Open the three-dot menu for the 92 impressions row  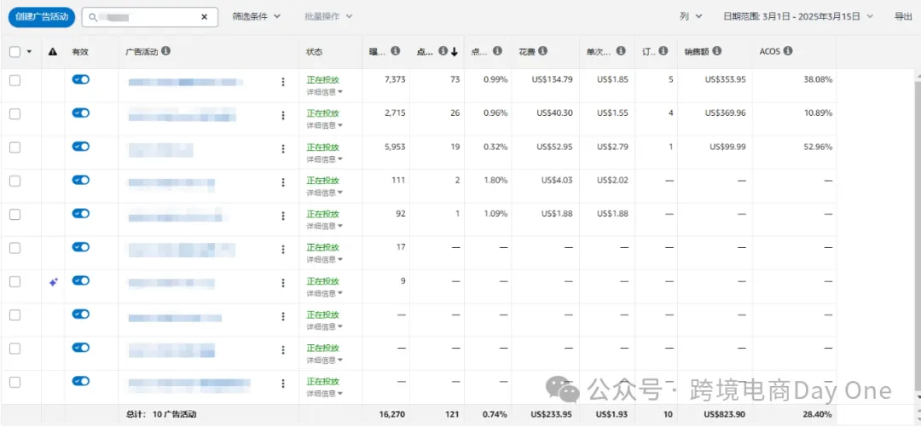[283, 216]
